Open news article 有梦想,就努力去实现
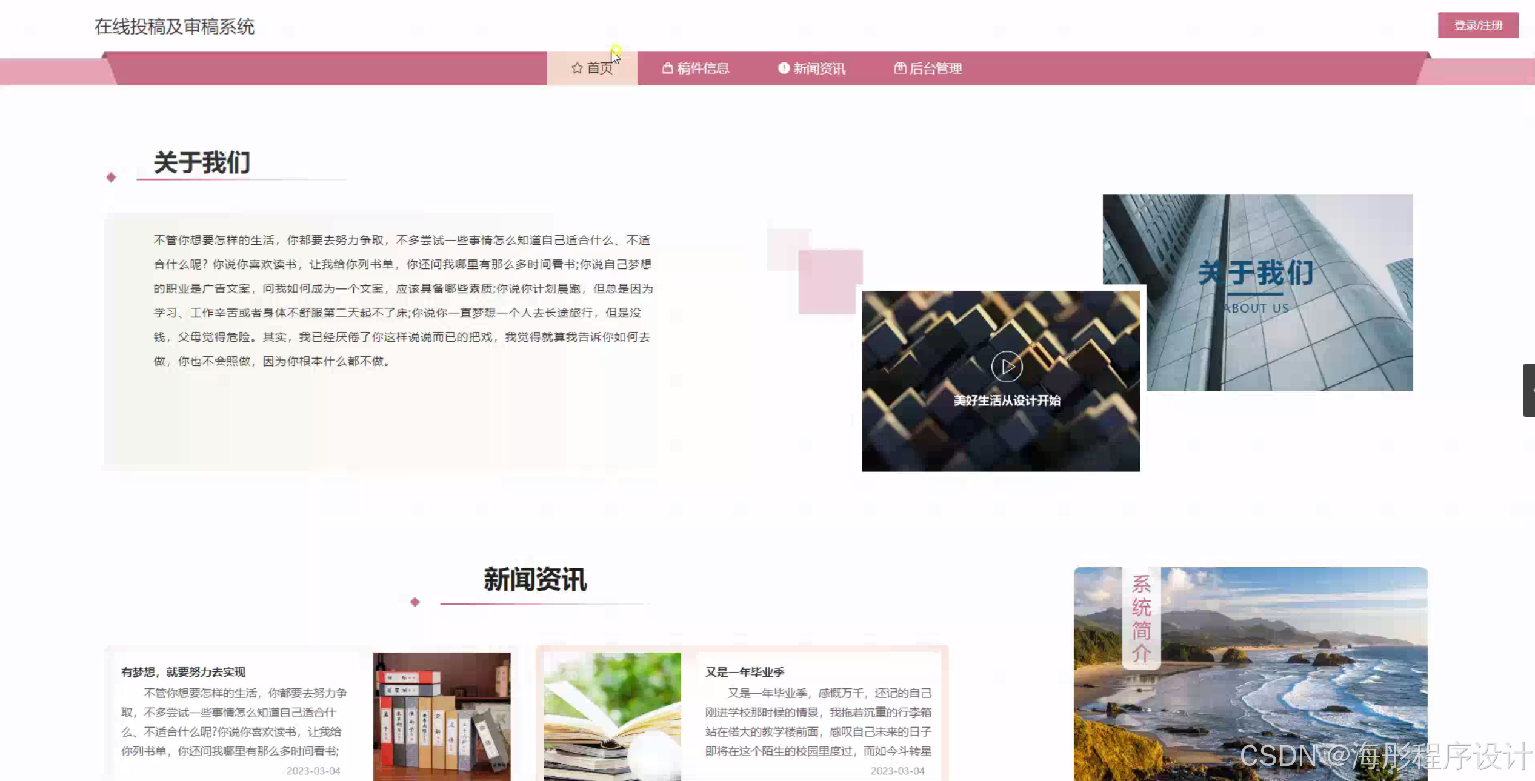The height and width of the screenshot is (781, 1535). click(x=183, y=672)
